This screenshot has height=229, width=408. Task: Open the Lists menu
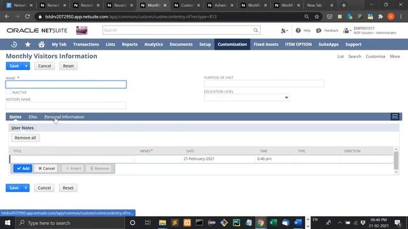(110, 45)
